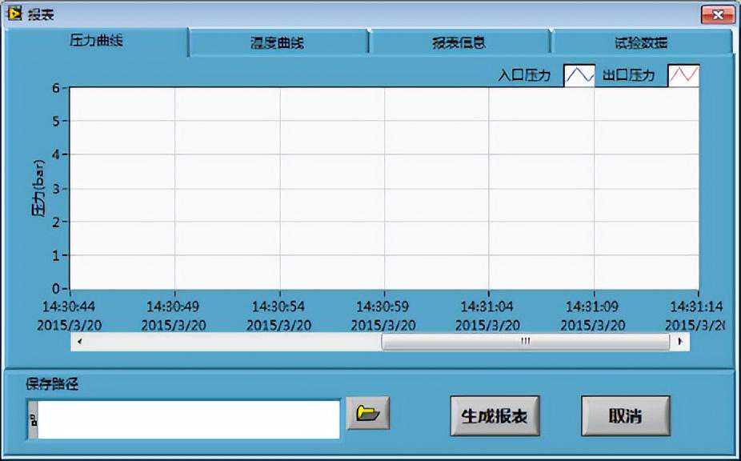
Task: Click the horizontal scrollbar thumb under the graph
Action: 525,342
